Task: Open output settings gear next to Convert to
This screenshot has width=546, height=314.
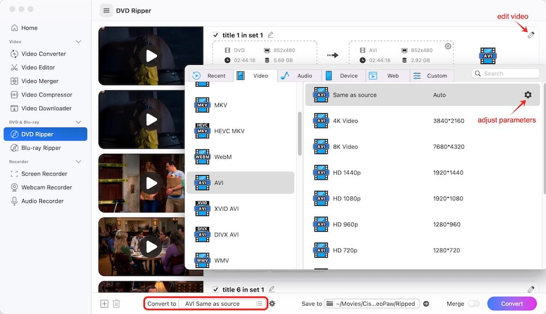Action: click(x=272, y=304)
